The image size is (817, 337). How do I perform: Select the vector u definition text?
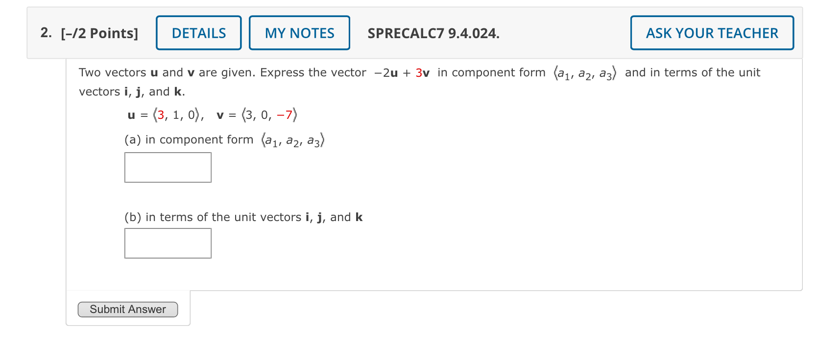[x=165, y=114]
